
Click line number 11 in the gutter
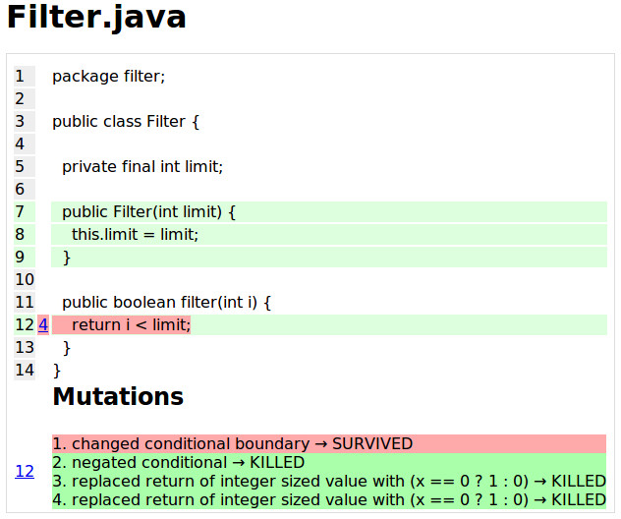[25, 303]
